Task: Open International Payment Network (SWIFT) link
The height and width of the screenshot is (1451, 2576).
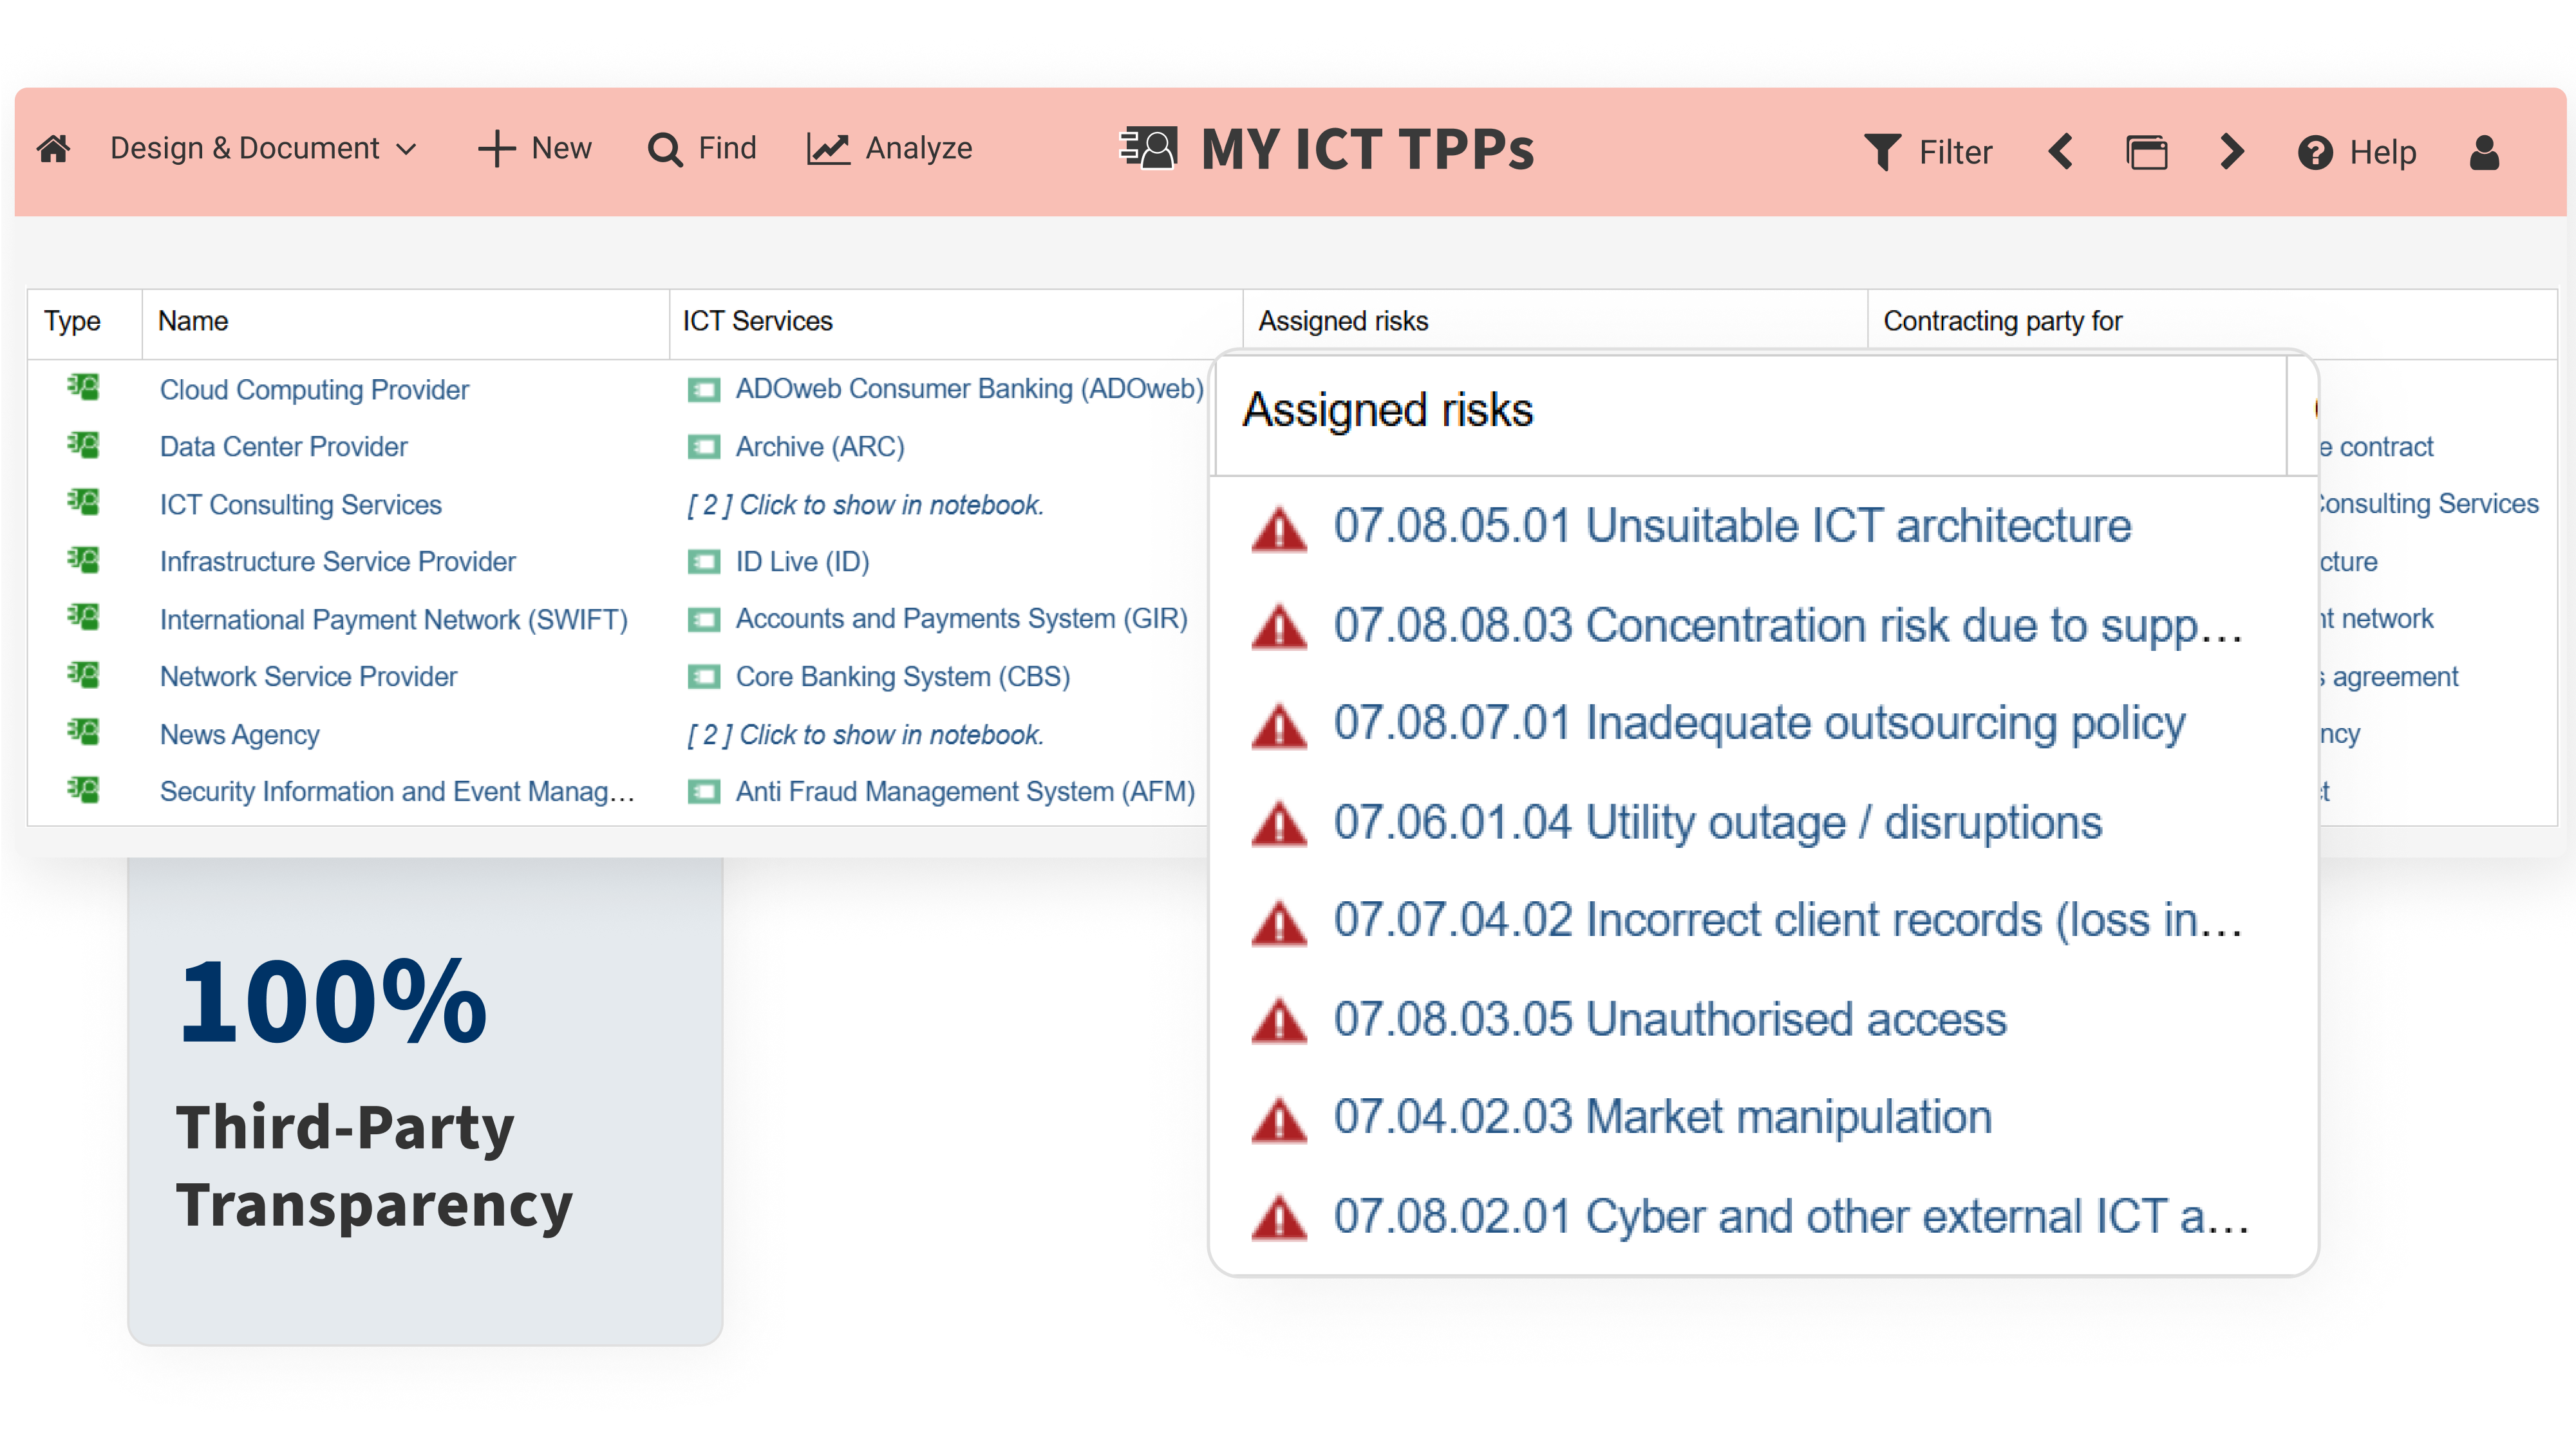Action: [x=393, y=619]
